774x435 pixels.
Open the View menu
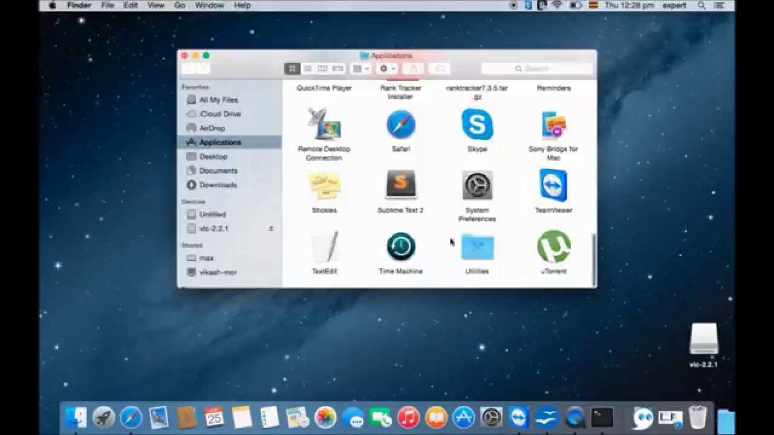click(x=156, y=5)
